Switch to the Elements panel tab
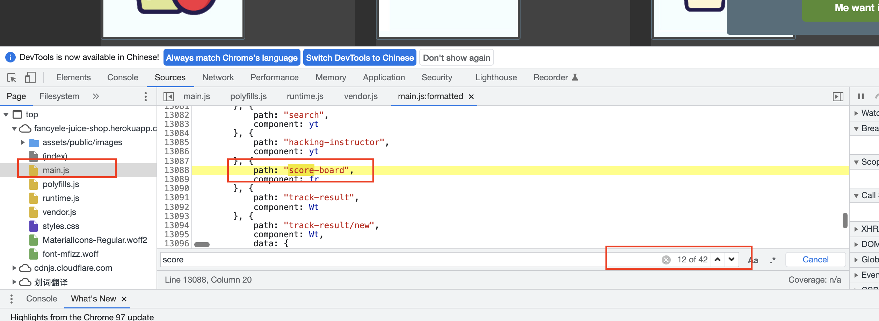 [73, 77]
